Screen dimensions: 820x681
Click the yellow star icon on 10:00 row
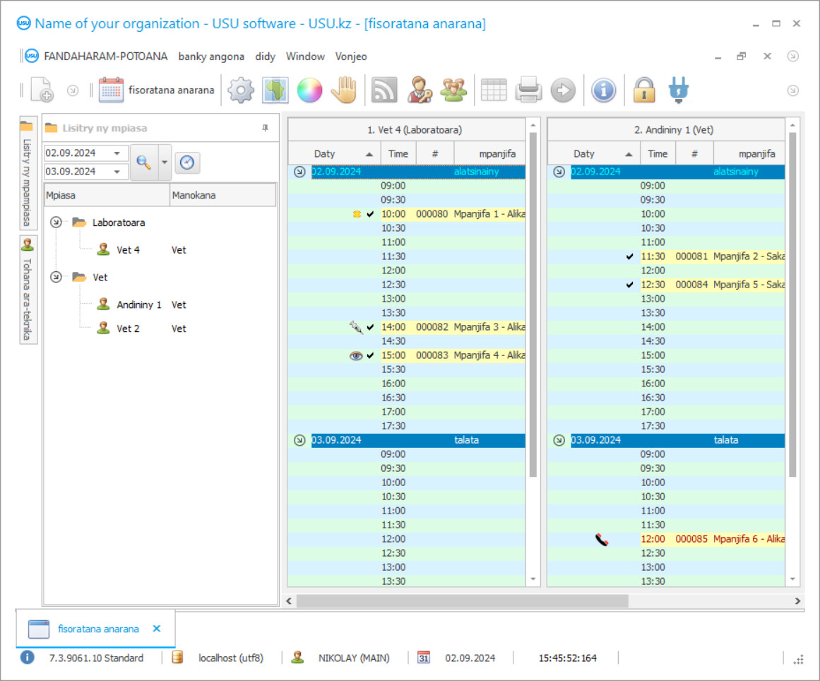(357, 214)
